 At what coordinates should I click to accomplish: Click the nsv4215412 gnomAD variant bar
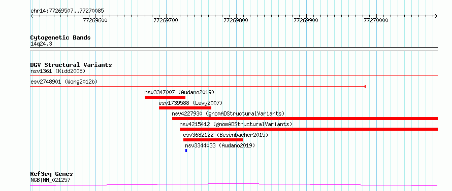(309, 129)
